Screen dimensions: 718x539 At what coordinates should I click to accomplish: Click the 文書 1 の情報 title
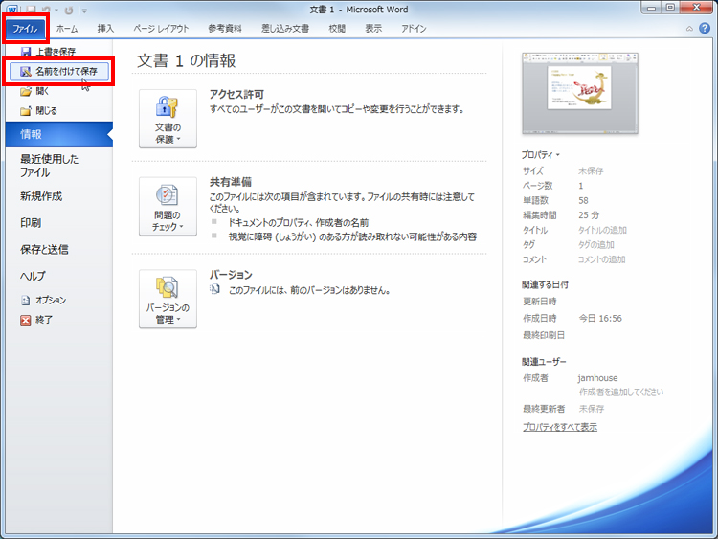[187, 60]
